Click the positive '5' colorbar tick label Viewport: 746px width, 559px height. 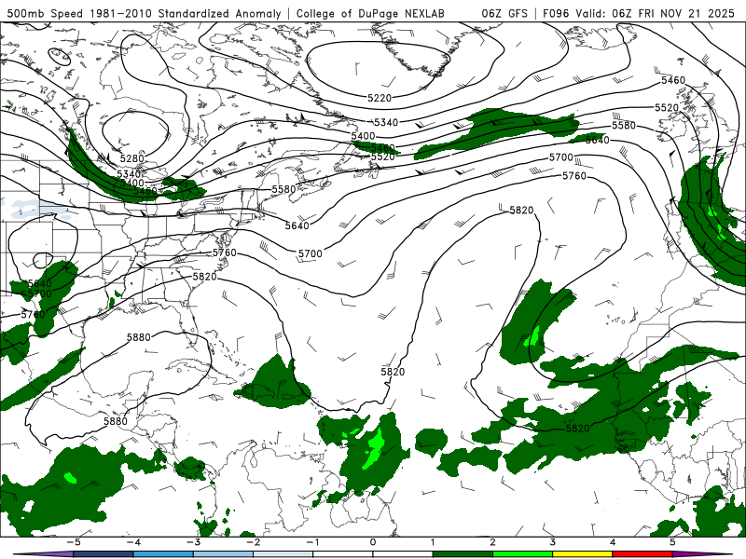[x=672, y=542]
